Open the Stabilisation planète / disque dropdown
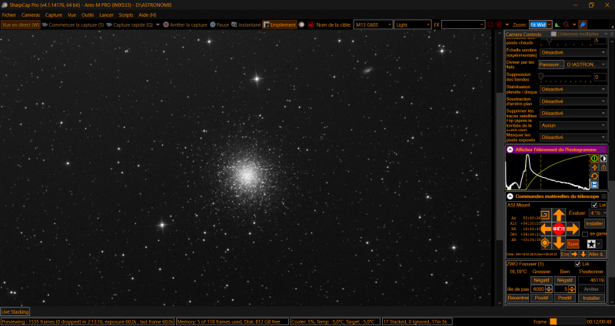615x326 pixels. click(573, 89)
